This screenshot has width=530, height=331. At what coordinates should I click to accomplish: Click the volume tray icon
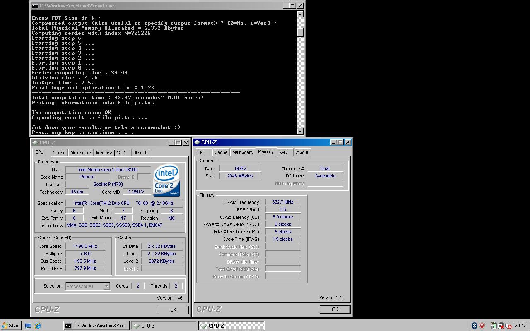tap(508, 326)
